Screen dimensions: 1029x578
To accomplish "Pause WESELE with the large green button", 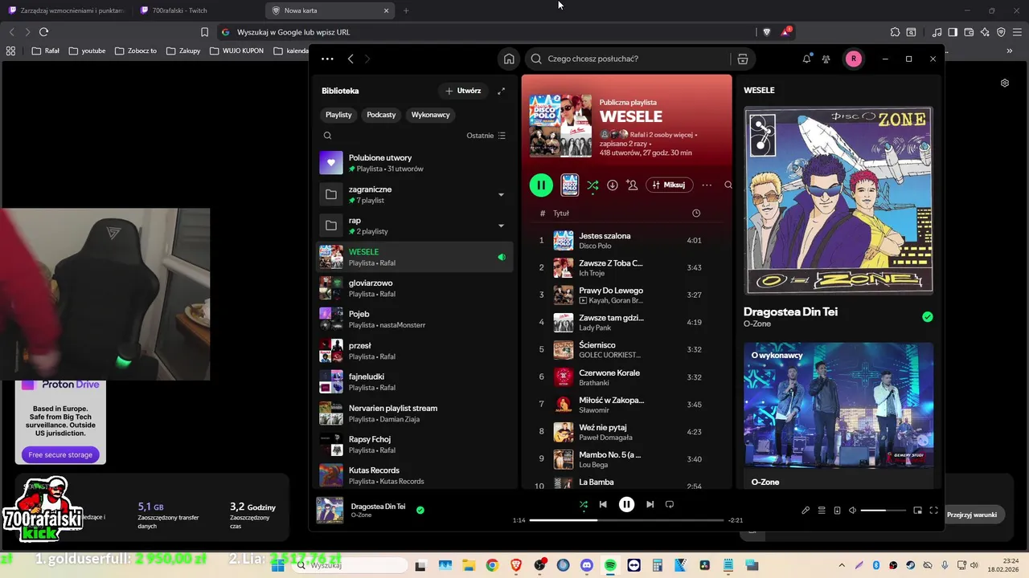I will click(541, 185).
